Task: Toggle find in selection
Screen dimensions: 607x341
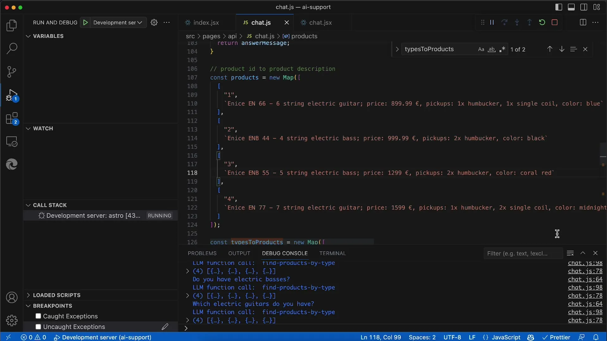Action: [573, 49]
